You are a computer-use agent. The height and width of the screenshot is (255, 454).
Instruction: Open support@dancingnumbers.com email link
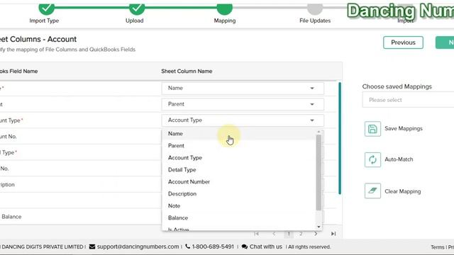138,246
